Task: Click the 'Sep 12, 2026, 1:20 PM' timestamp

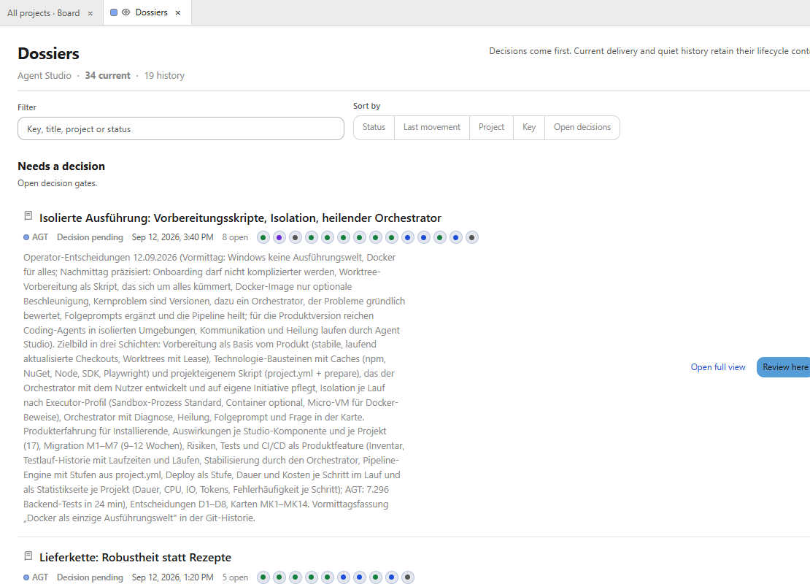Action: tap(172, 577)
